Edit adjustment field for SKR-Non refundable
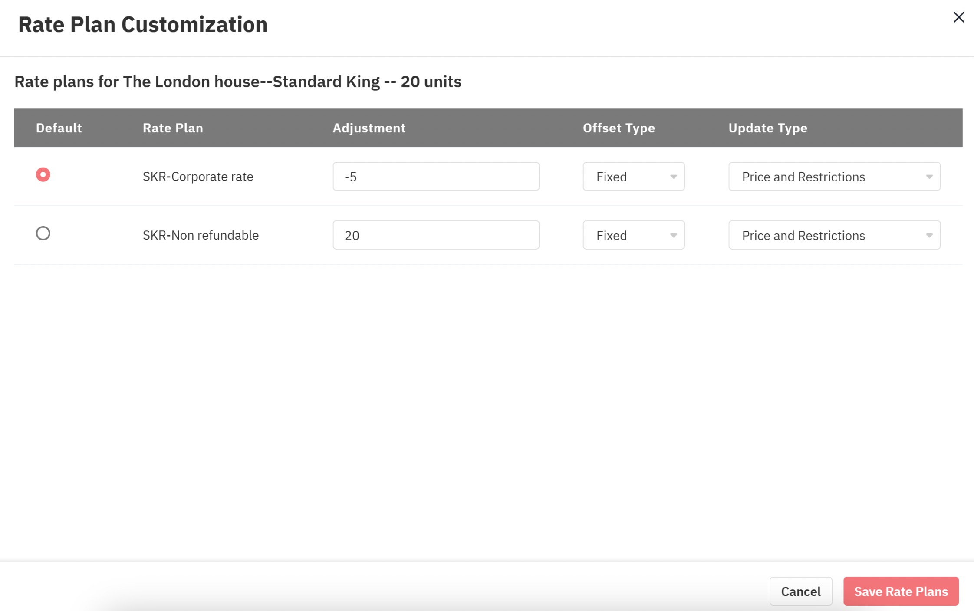 coord(436,235)
